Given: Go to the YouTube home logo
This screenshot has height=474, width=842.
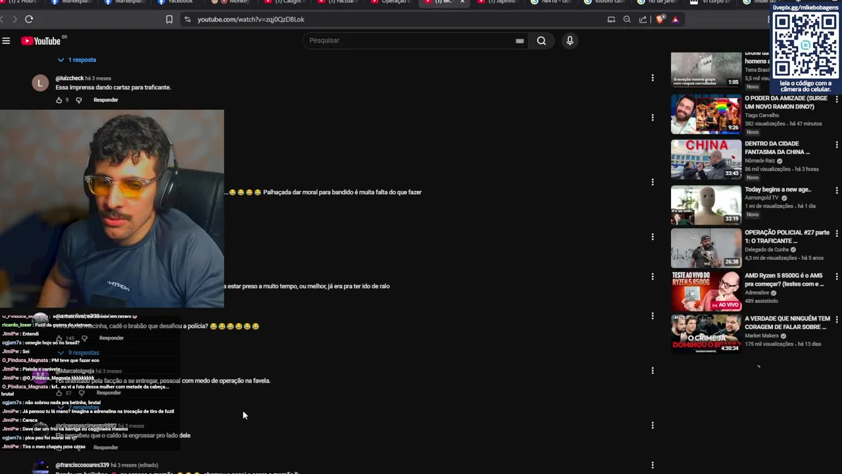Looking at the screenshot, I should pyautogui.click(x=41, y=41).
